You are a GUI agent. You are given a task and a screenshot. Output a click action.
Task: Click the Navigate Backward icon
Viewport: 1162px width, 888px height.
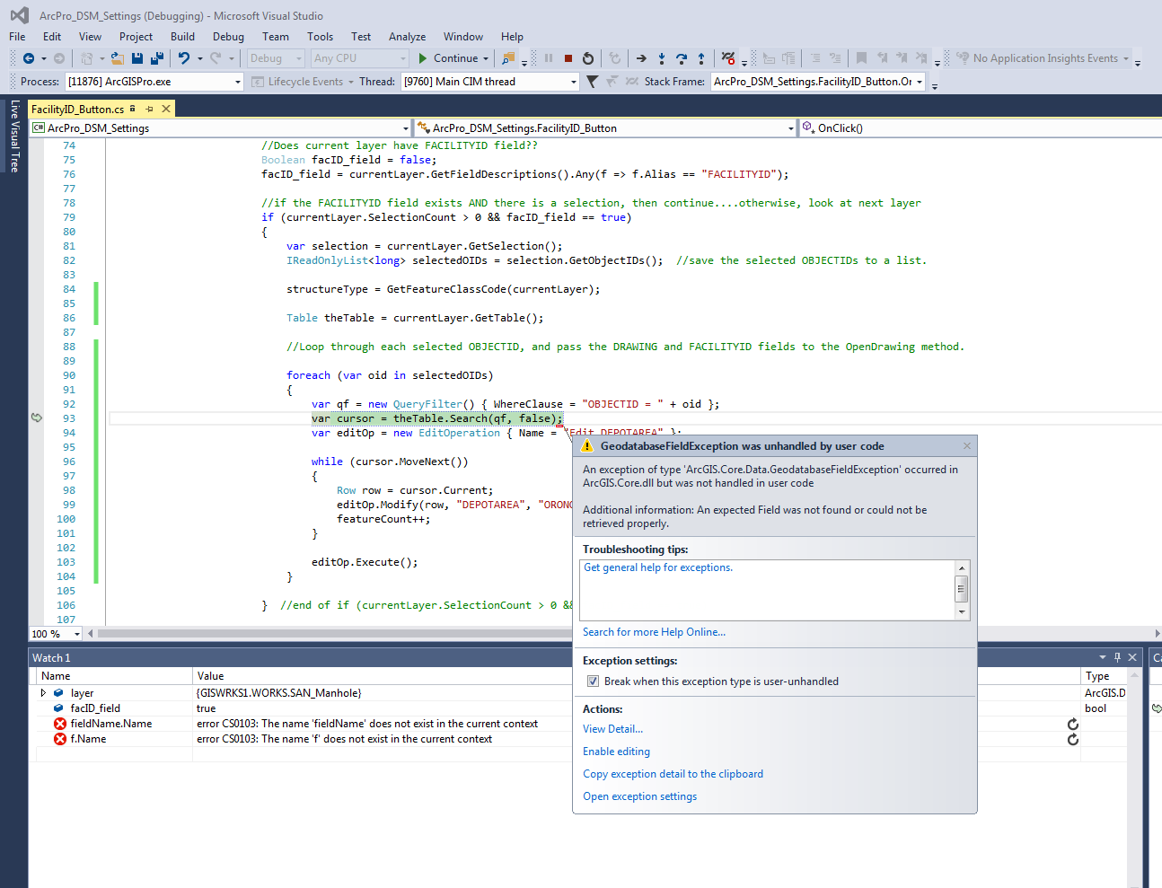click(x=29, y=58)
